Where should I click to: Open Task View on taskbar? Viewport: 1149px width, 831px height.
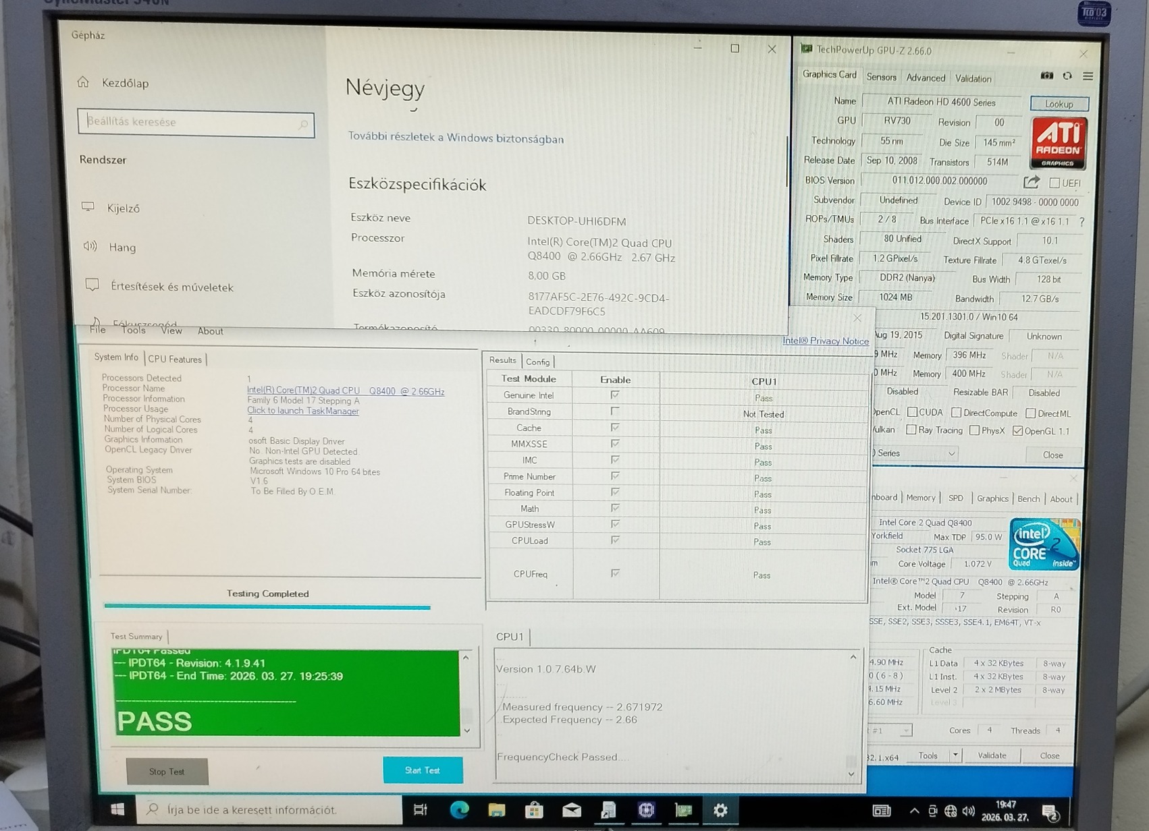point(420,809)
